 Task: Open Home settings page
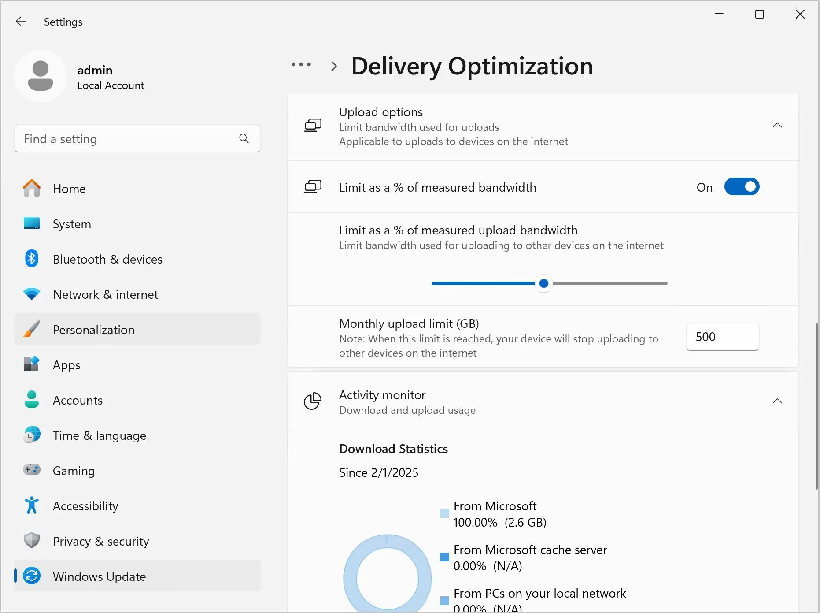point(137,188)
